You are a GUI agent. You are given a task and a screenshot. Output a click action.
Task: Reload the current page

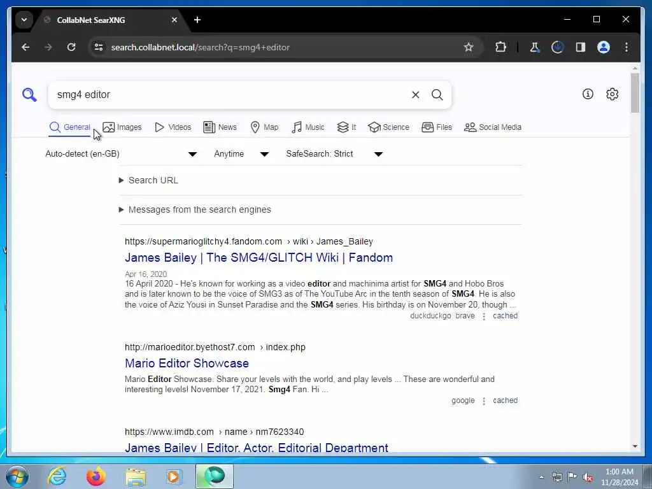(71, 47)
